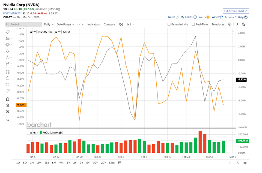Click the lock drawings icon
262x173 pixels.
7,78
